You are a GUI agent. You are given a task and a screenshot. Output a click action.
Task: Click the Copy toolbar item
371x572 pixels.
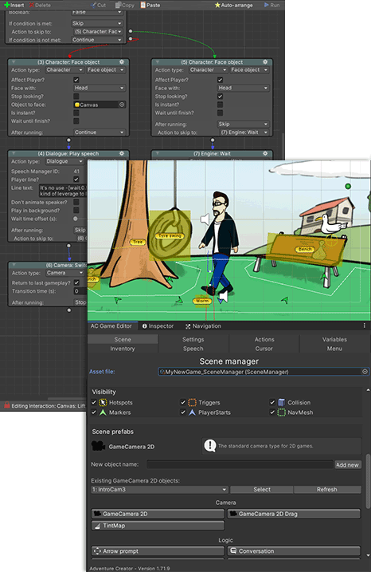click(x=125, y=5)
